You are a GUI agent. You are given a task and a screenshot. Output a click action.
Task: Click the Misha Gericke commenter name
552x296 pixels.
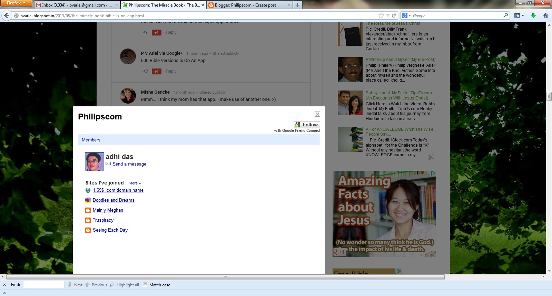click(x=155, y=92)
